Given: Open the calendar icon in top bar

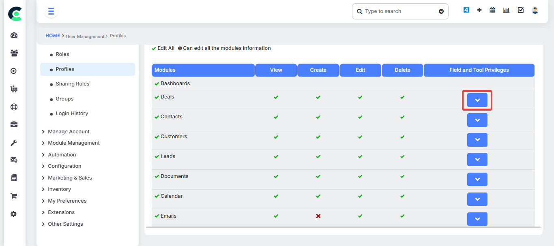Looking at the screenshot, I should 492,11.
